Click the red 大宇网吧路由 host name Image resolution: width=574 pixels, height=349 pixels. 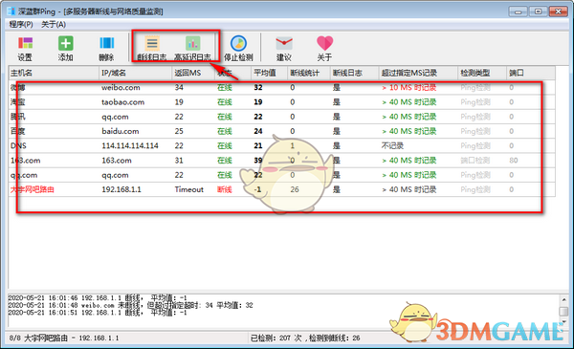click(x=33, y=189)
